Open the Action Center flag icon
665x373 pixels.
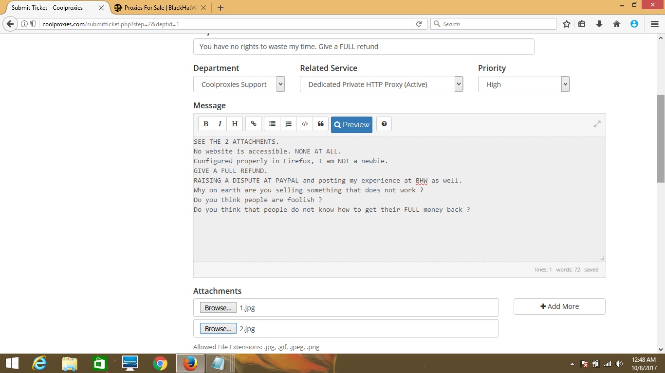tap(584, 363)
